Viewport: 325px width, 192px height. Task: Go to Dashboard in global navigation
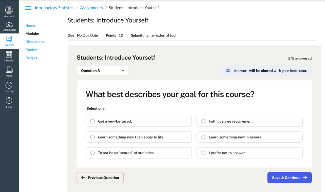pos(9,26)
